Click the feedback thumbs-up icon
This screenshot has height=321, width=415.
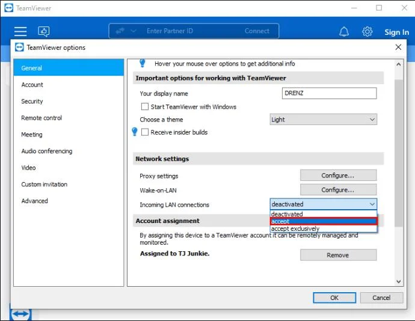(44, 31)
